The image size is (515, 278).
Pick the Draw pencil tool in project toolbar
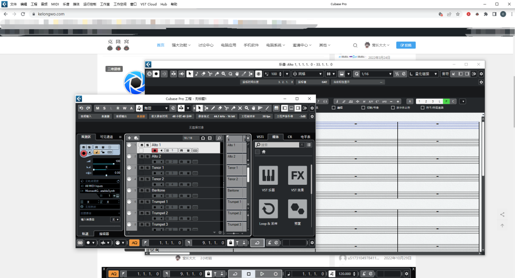(213, 108)
